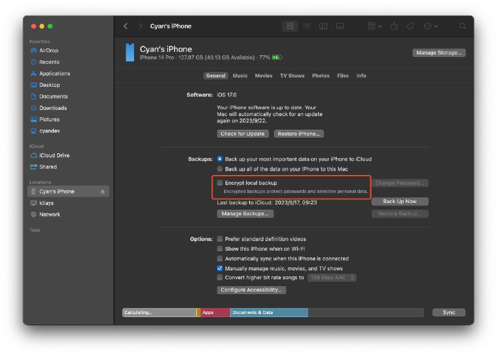497x355 pixels.
Task: Enable Encrypt local backup checkbox
Action: tap(220, 183)
